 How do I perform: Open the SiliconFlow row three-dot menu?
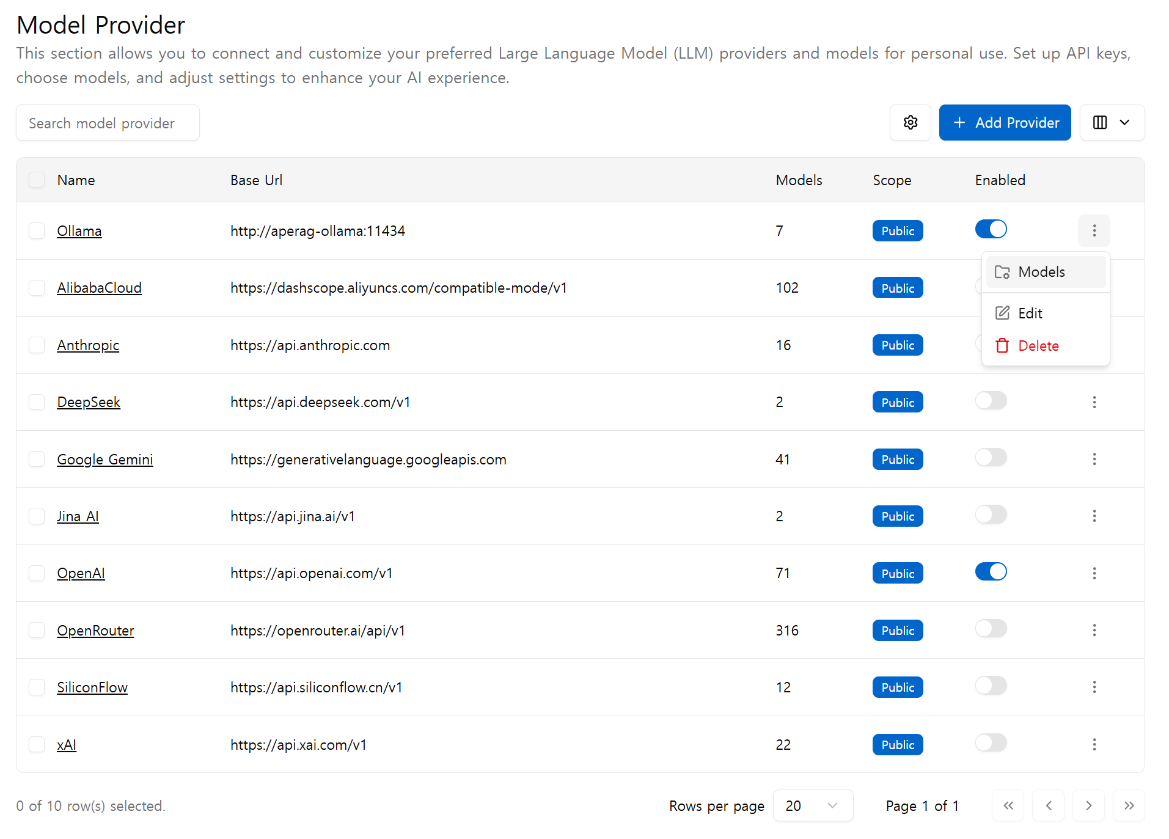(1094, 687)
